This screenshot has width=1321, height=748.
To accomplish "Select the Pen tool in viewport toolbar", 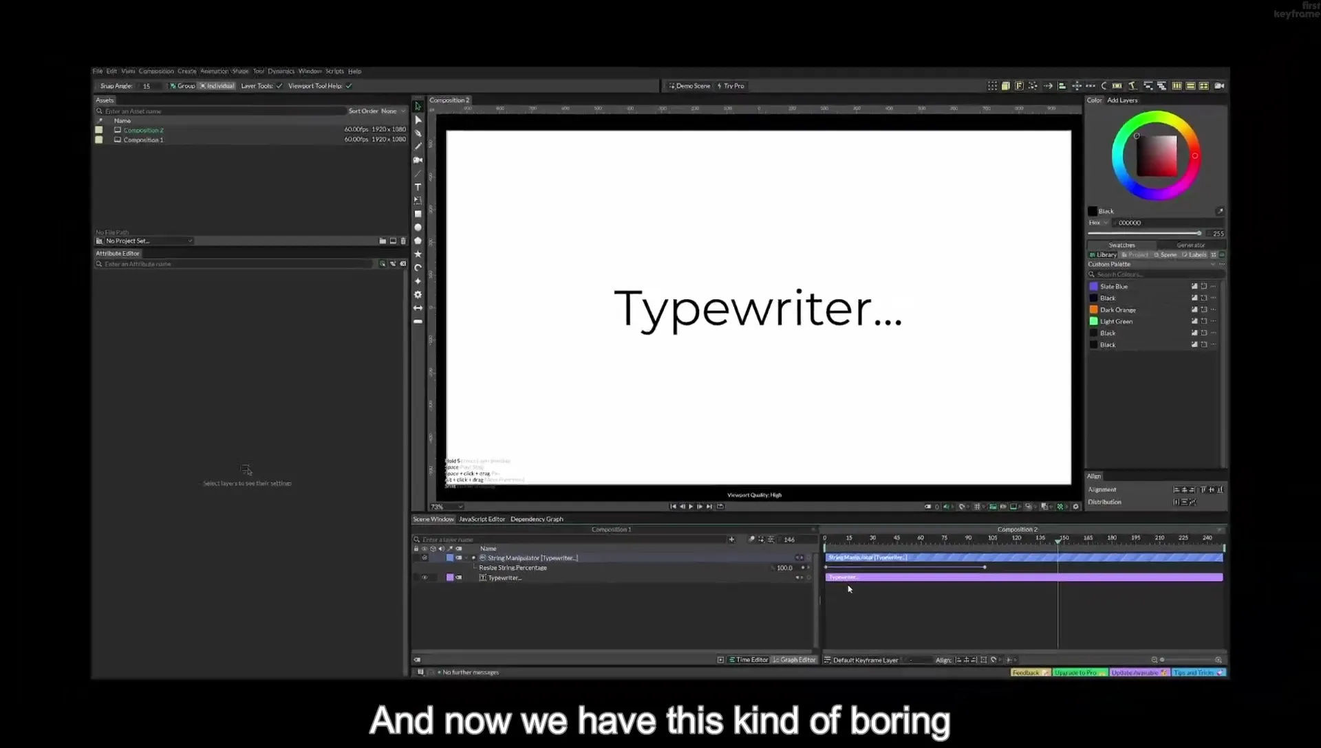I will (x=418, y=133).
